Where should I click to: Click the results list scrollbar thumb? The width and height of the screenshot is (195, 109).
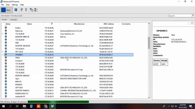(149, 43)
